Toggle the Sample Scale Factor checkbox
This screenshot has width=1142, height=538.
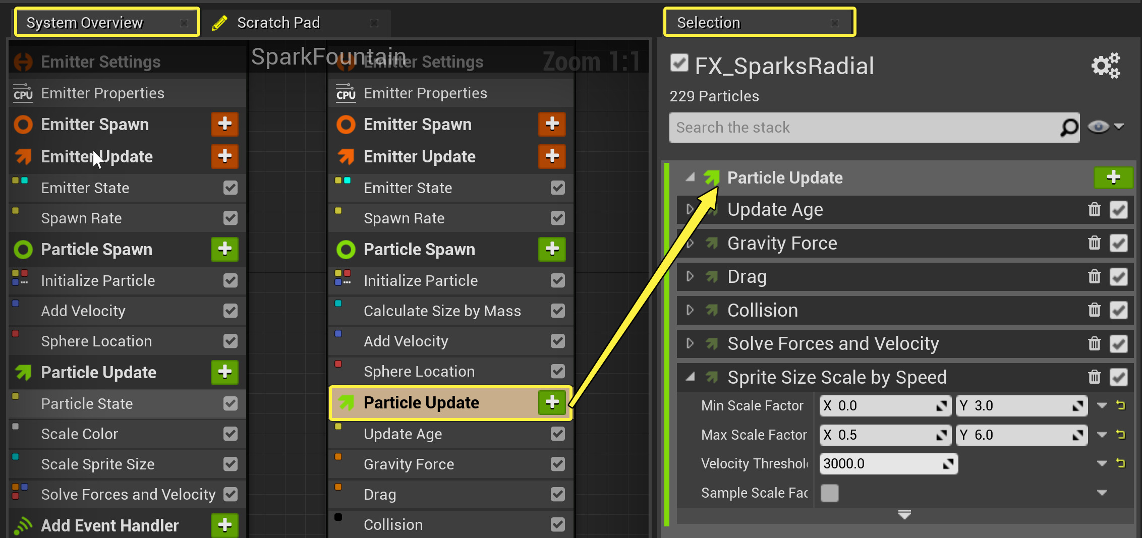pyautogui.click(x=829, y=493)
